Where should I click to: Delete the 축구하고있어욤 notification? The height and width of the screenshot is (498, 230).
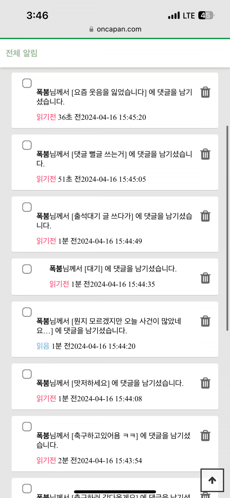click(x=205, y=436)
